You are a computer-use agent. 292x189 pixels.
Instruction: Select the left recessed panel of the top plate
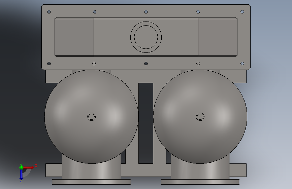pyautogui.click(x=74, y=37)
